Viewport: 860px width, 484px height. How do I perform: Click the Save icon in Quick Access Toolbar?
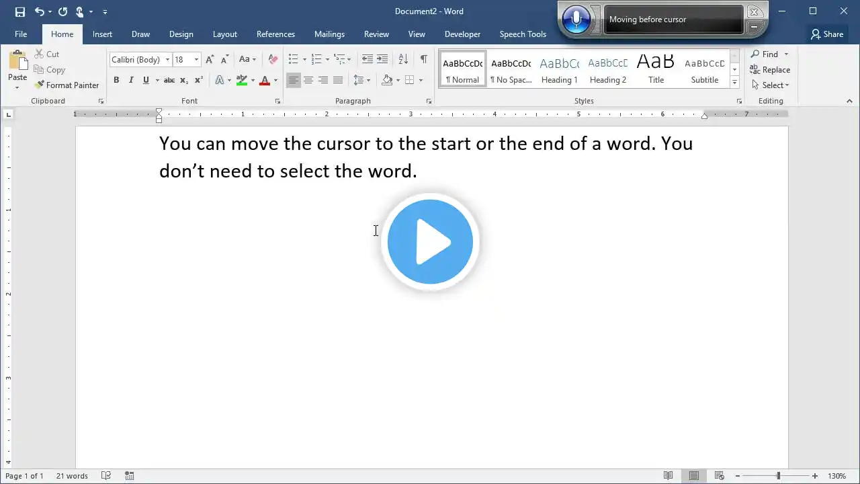20,11
